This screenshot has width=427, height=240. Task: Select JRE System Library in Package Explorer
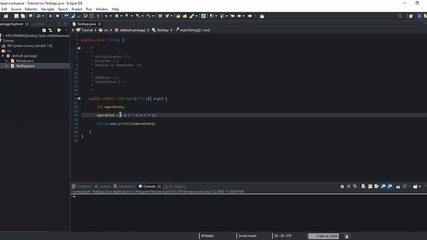coord(27,46)
